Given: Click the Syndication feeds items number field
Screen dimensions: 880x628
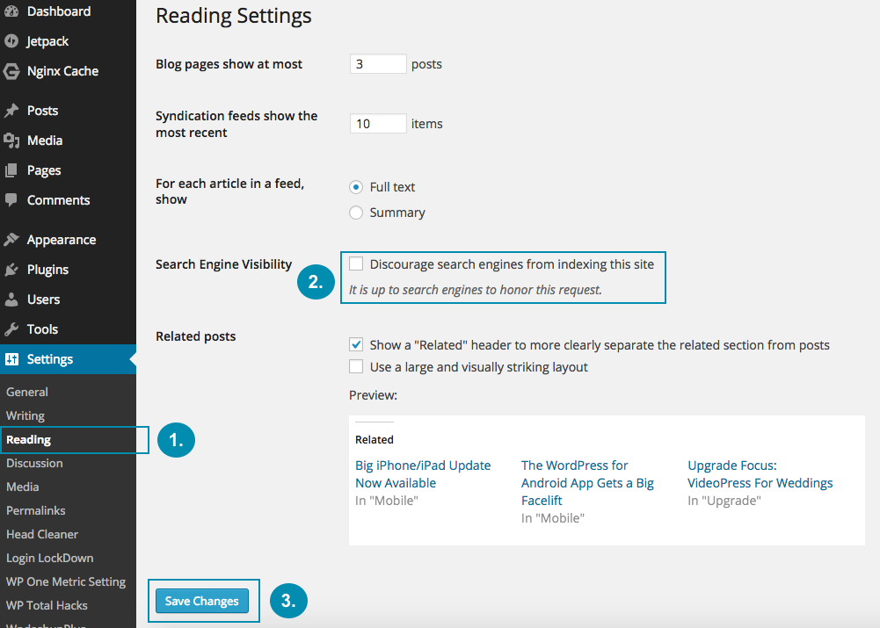Looking at the screenshot, I should point(378,124).
